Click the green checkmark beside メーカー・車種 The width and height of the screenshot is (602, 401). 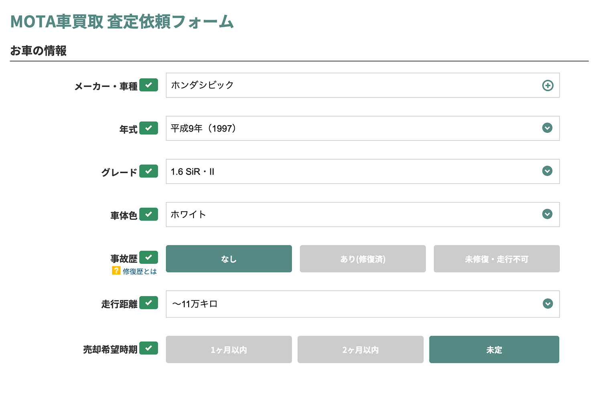[x=148, y=85]
